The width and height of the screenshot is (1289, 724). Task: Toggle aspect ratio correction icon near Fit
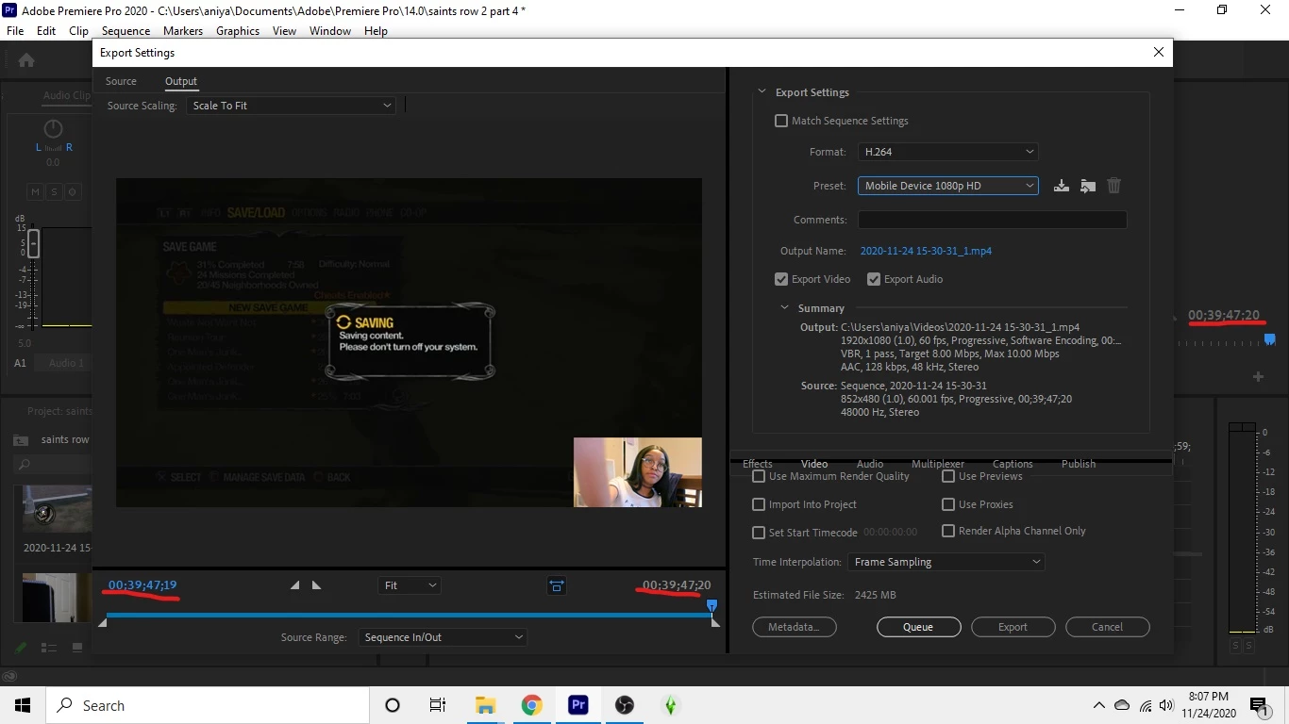click(x=557, y=585)
